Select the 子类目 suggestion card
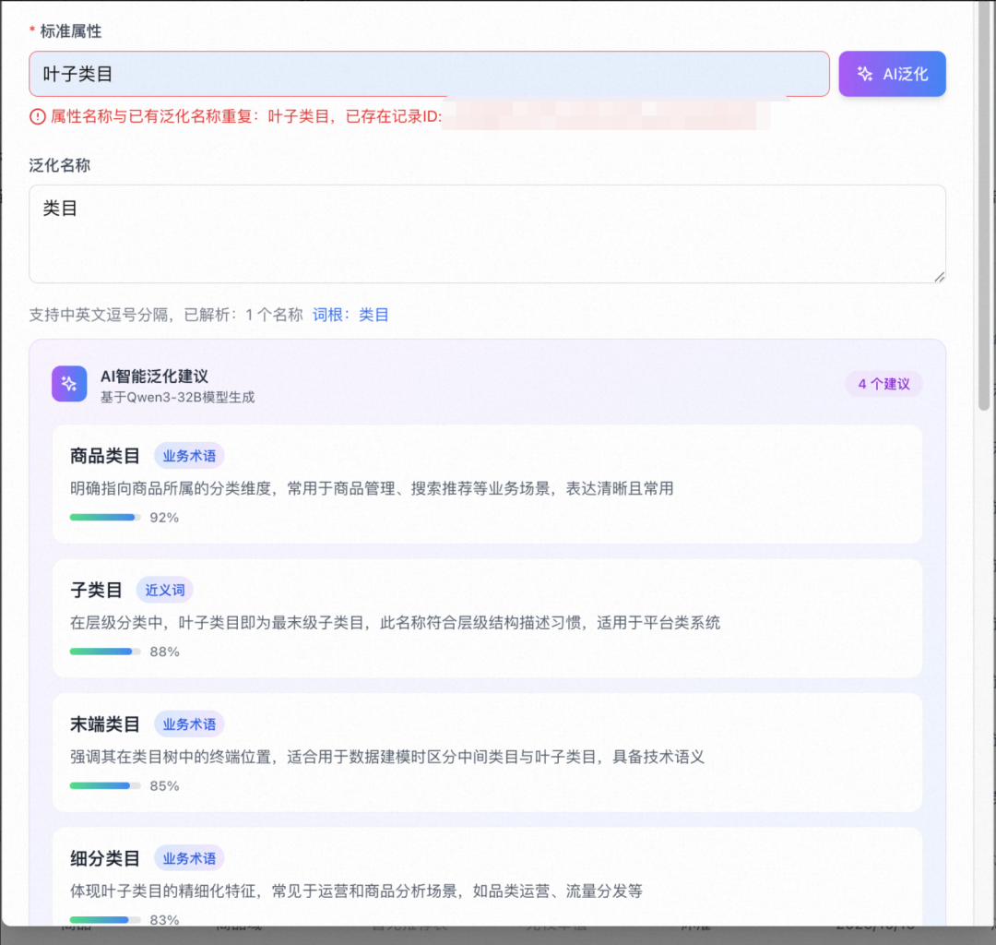Image resolution: width=996 pixels, height=945 pixels. (487, 615)
